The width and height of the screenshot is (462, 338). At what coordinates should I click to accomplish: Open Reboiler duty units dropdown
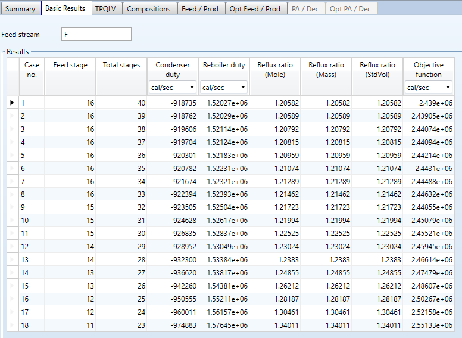tap(224, 87)
